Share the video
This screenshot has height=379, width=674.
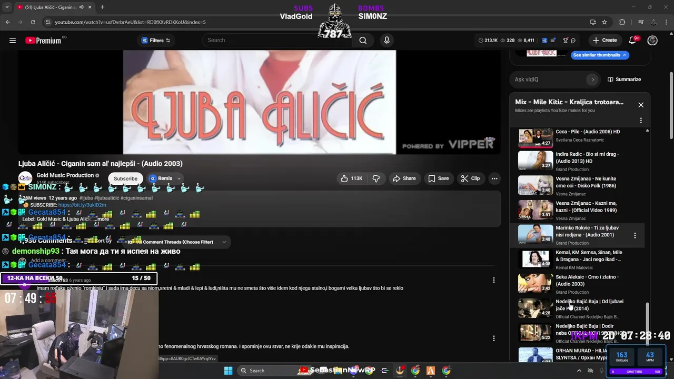[x=404, y=178]
